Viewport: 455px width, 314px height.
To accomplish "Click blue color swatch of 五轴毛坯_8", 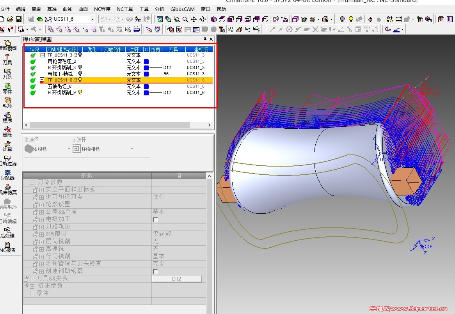I will coord(146,87).
